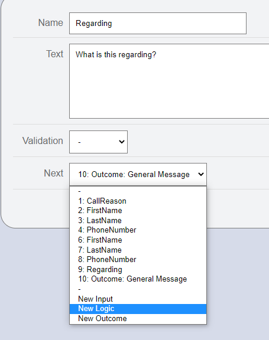Image resolution: width=269 pixels, height=340 pixels.
Task: Click the Validation dropdown arrow
Action: (122, 142)
